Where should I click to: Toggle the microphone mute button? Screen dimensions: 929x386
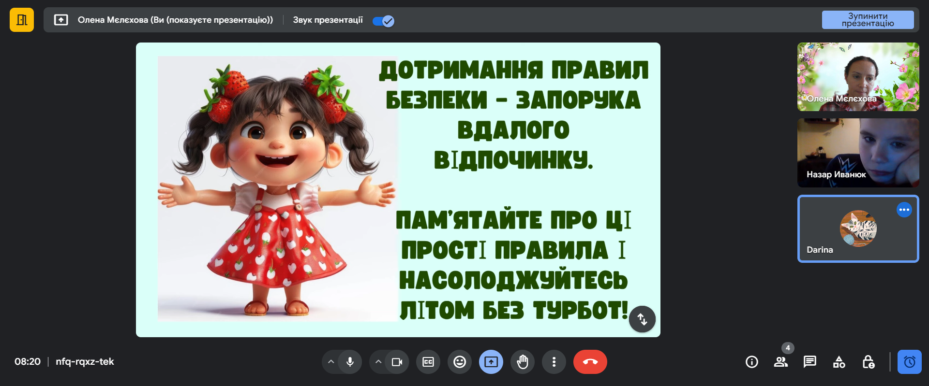[x=350, y=362]
